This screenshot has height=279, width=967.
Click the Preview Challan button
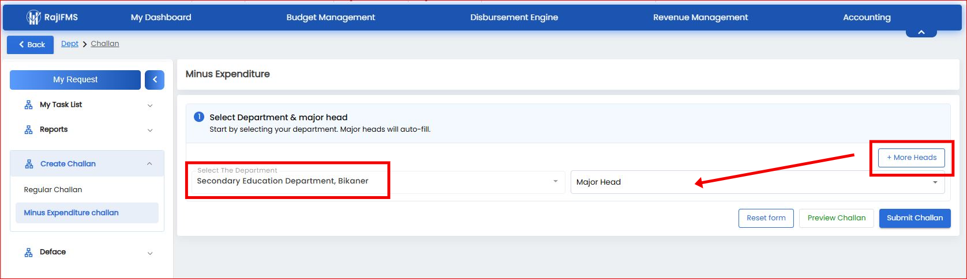pos(837,218)
